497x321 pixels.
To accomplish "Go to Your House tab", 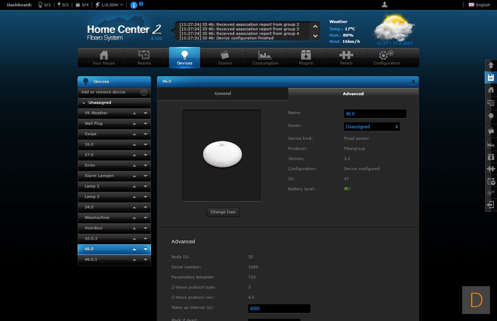I will (x=104, y=58).
